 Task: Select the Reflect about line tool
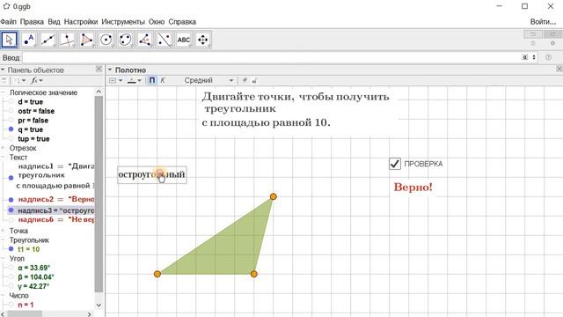[x=165, y=40]
